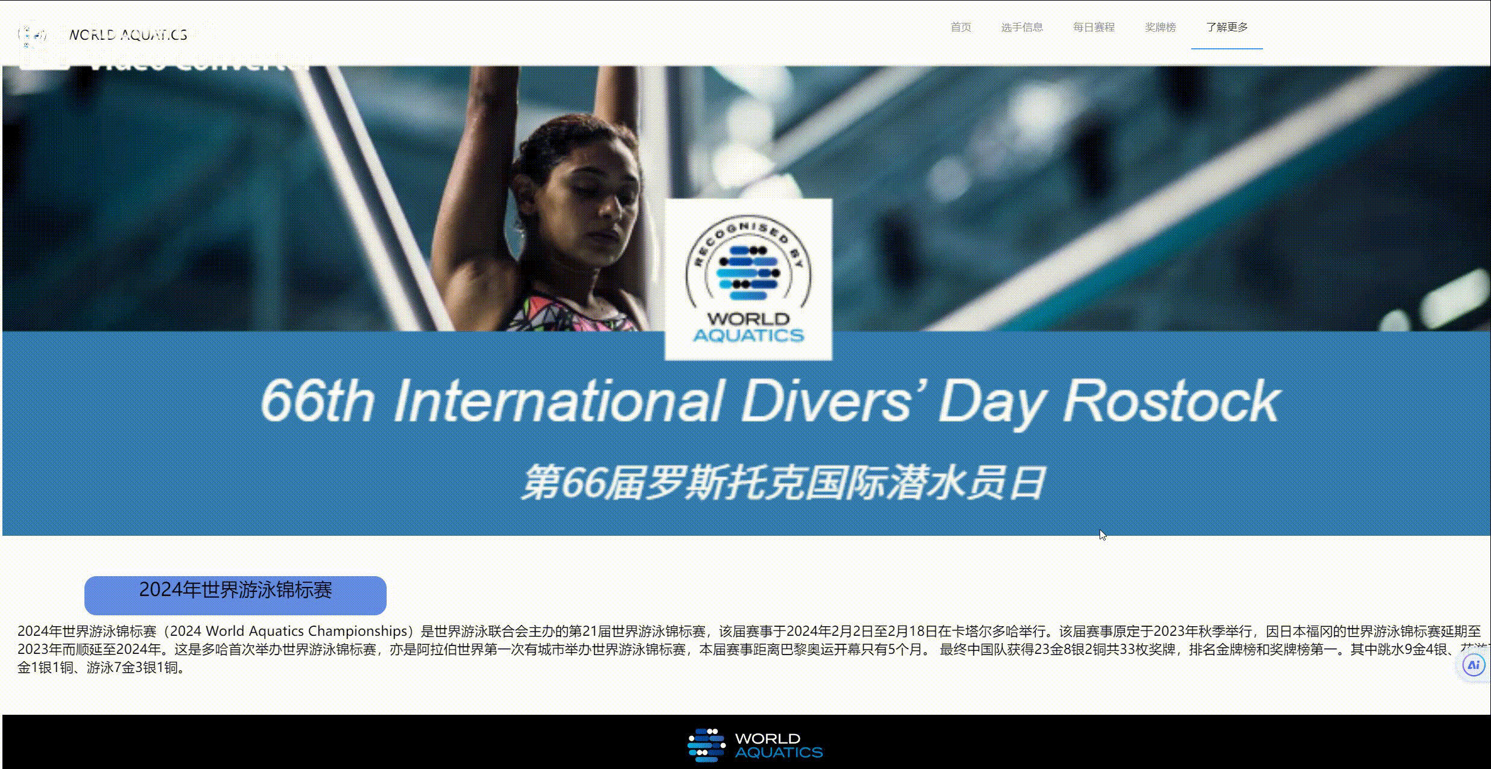Go to the 每日赛程 schedule tab

(1094, 27)
